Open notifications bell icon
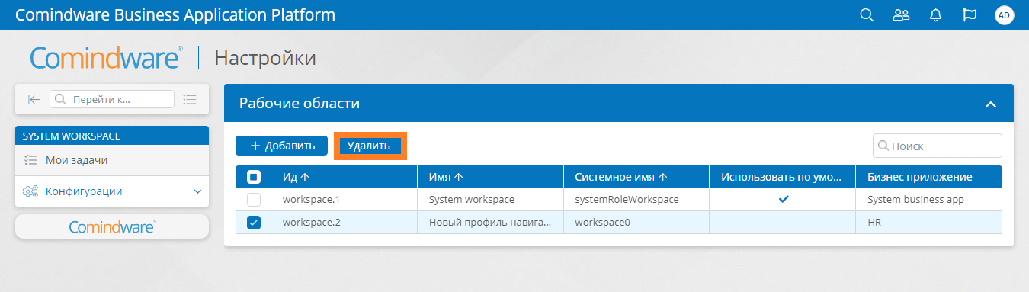 [935, 15]
